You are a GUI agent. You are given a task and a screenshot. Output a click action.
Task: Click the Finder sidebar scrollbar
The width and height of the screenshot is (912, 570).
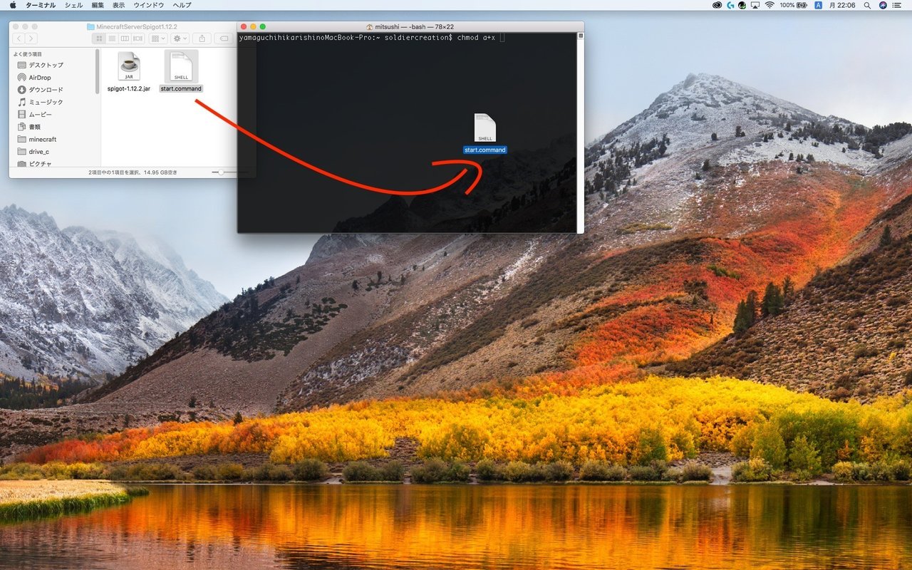[x=98, y=71]
